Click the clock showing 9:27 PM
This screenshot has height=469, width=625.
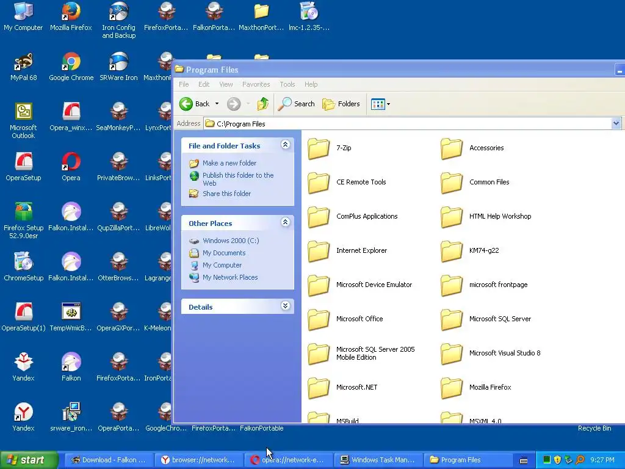(x=602, y=460)
